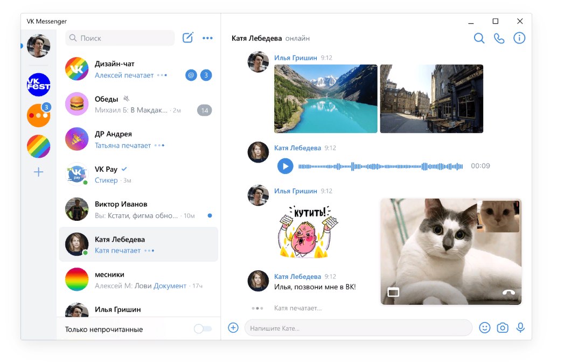Open own profile avatar in sidebar
The height and width of the screenshot is (364, 571).
coord(39,46)
